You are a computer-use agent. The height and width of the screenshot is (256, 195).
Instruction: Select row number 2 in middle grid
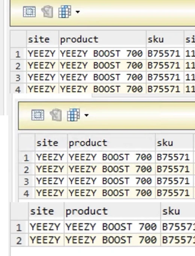(27, 169)
